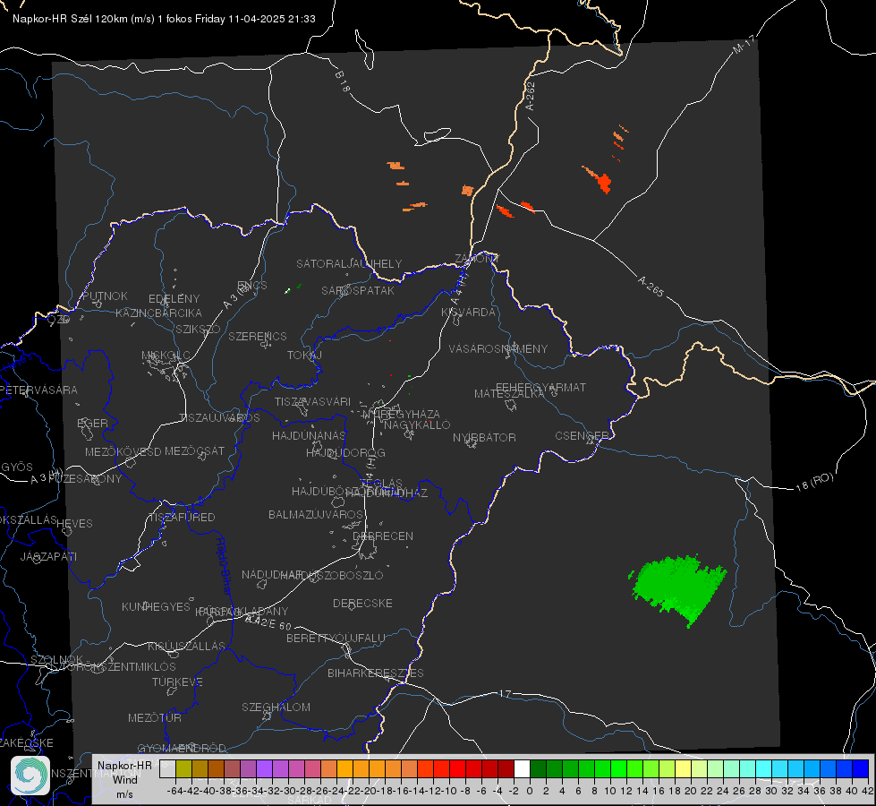This screenshot has width=876, height=806.
Task: Click the large green wind echo blob
Action: 678,588
